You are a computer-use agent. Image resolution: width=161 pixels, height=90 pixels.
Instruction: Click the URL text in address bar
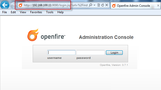pyautogui.click(x=56, y=5)
